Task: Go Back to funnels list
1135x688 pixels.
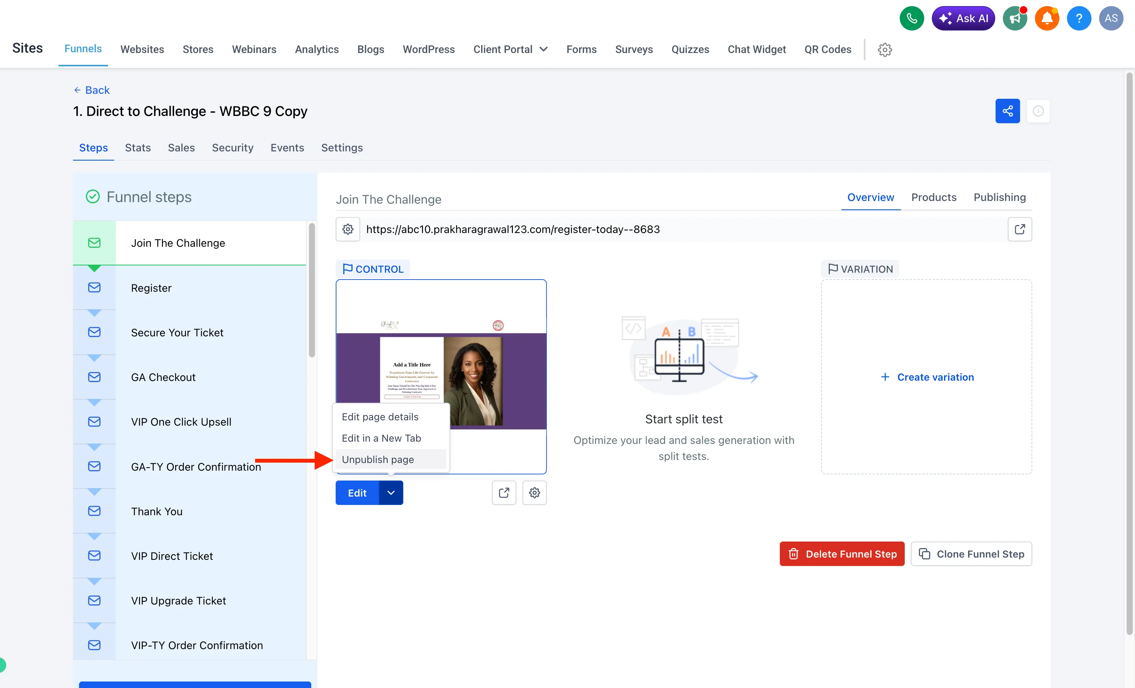Action: [92, 90]
